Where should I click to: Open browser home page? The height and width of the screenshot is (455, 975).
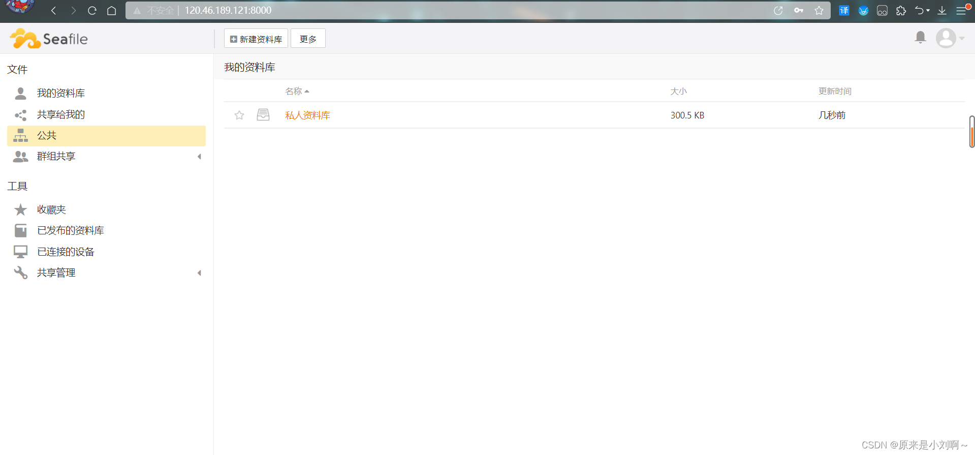pos(112,10)
